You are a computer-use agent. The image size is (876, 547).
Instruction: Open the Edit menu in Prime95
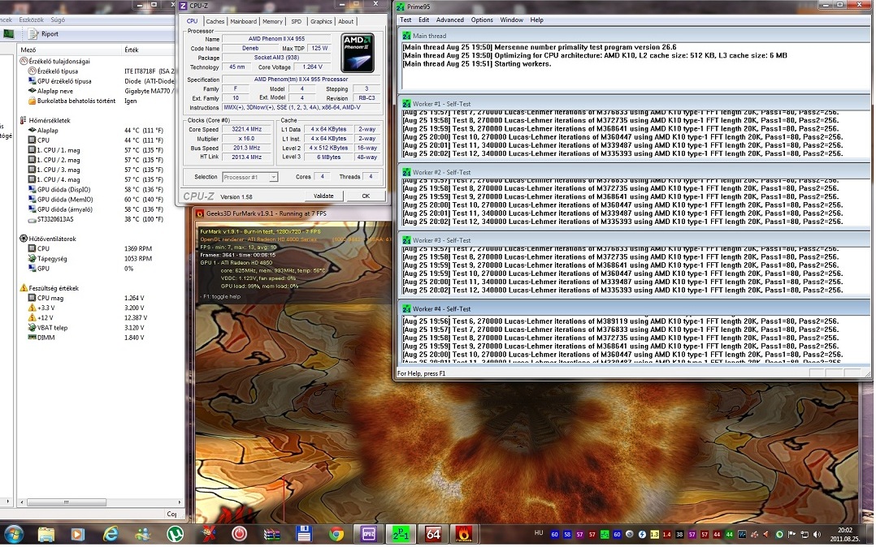click(x=424, y=19)
